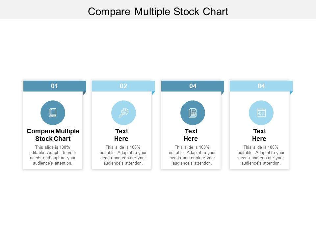Click the folded ribbon corner of 02 banner
Image resolution: width=316 pixels, height=237 pixels.
click(x=153, y=93)
